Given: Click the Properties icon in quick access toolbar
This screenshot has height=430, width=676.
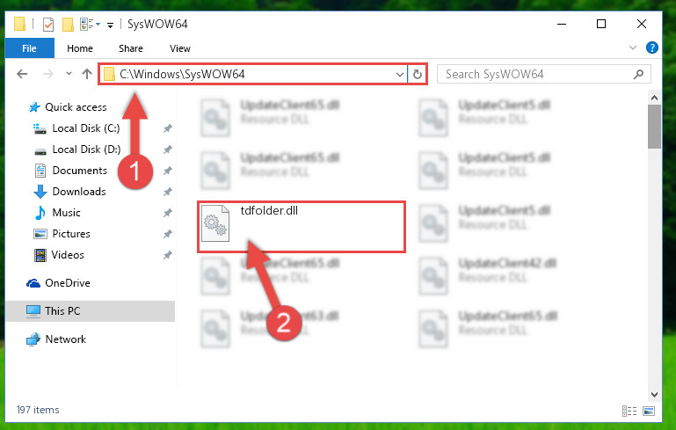Looking at the screenshot, I should tap(48, 25).
